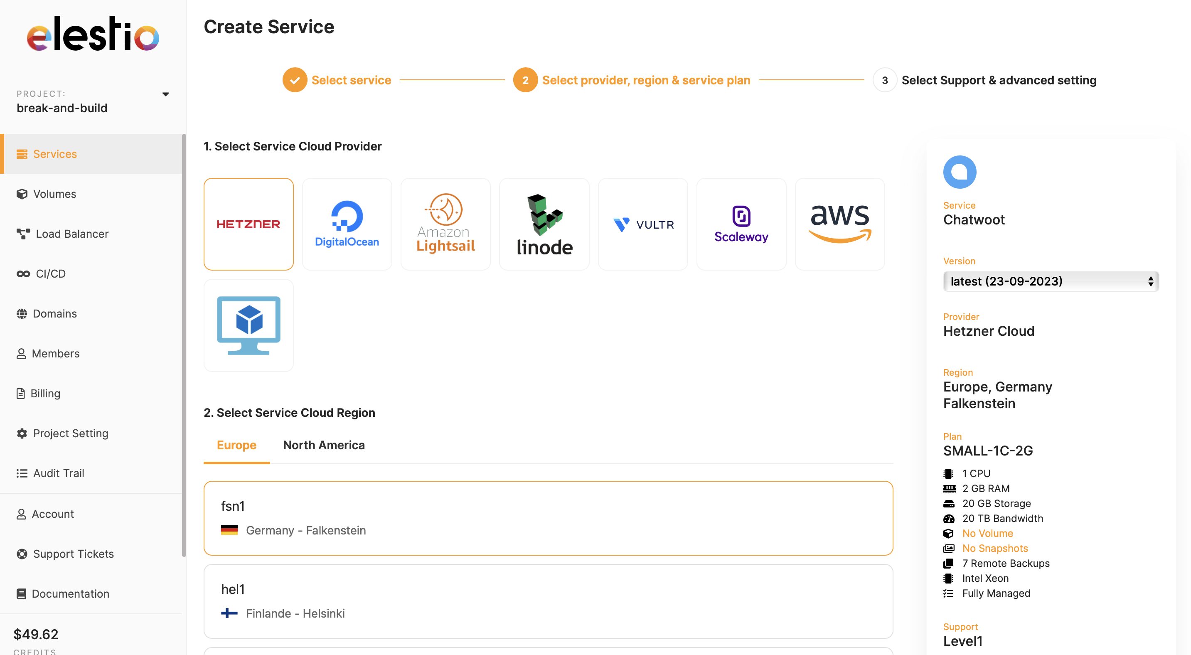Select the fsn1 Germany Falkenstein region

click(548, 518)
